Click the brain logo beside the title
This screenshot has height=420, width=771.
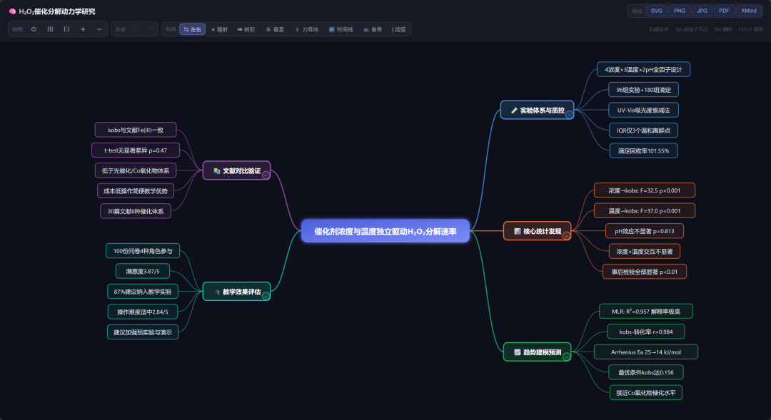12,11
